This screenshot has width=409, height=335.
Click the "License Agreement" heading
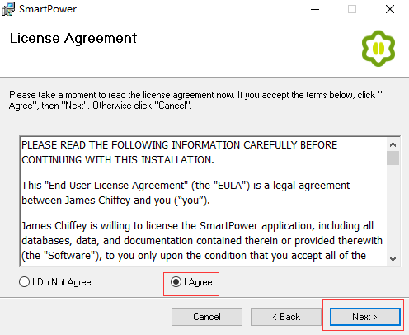[73, 39]
